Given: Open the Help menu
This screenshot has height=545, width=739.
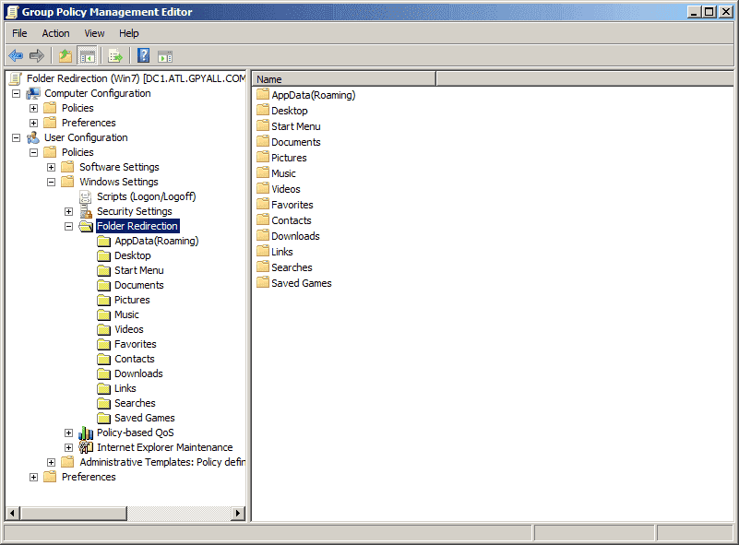Looking at the screenshot, I should pos(128,33).
